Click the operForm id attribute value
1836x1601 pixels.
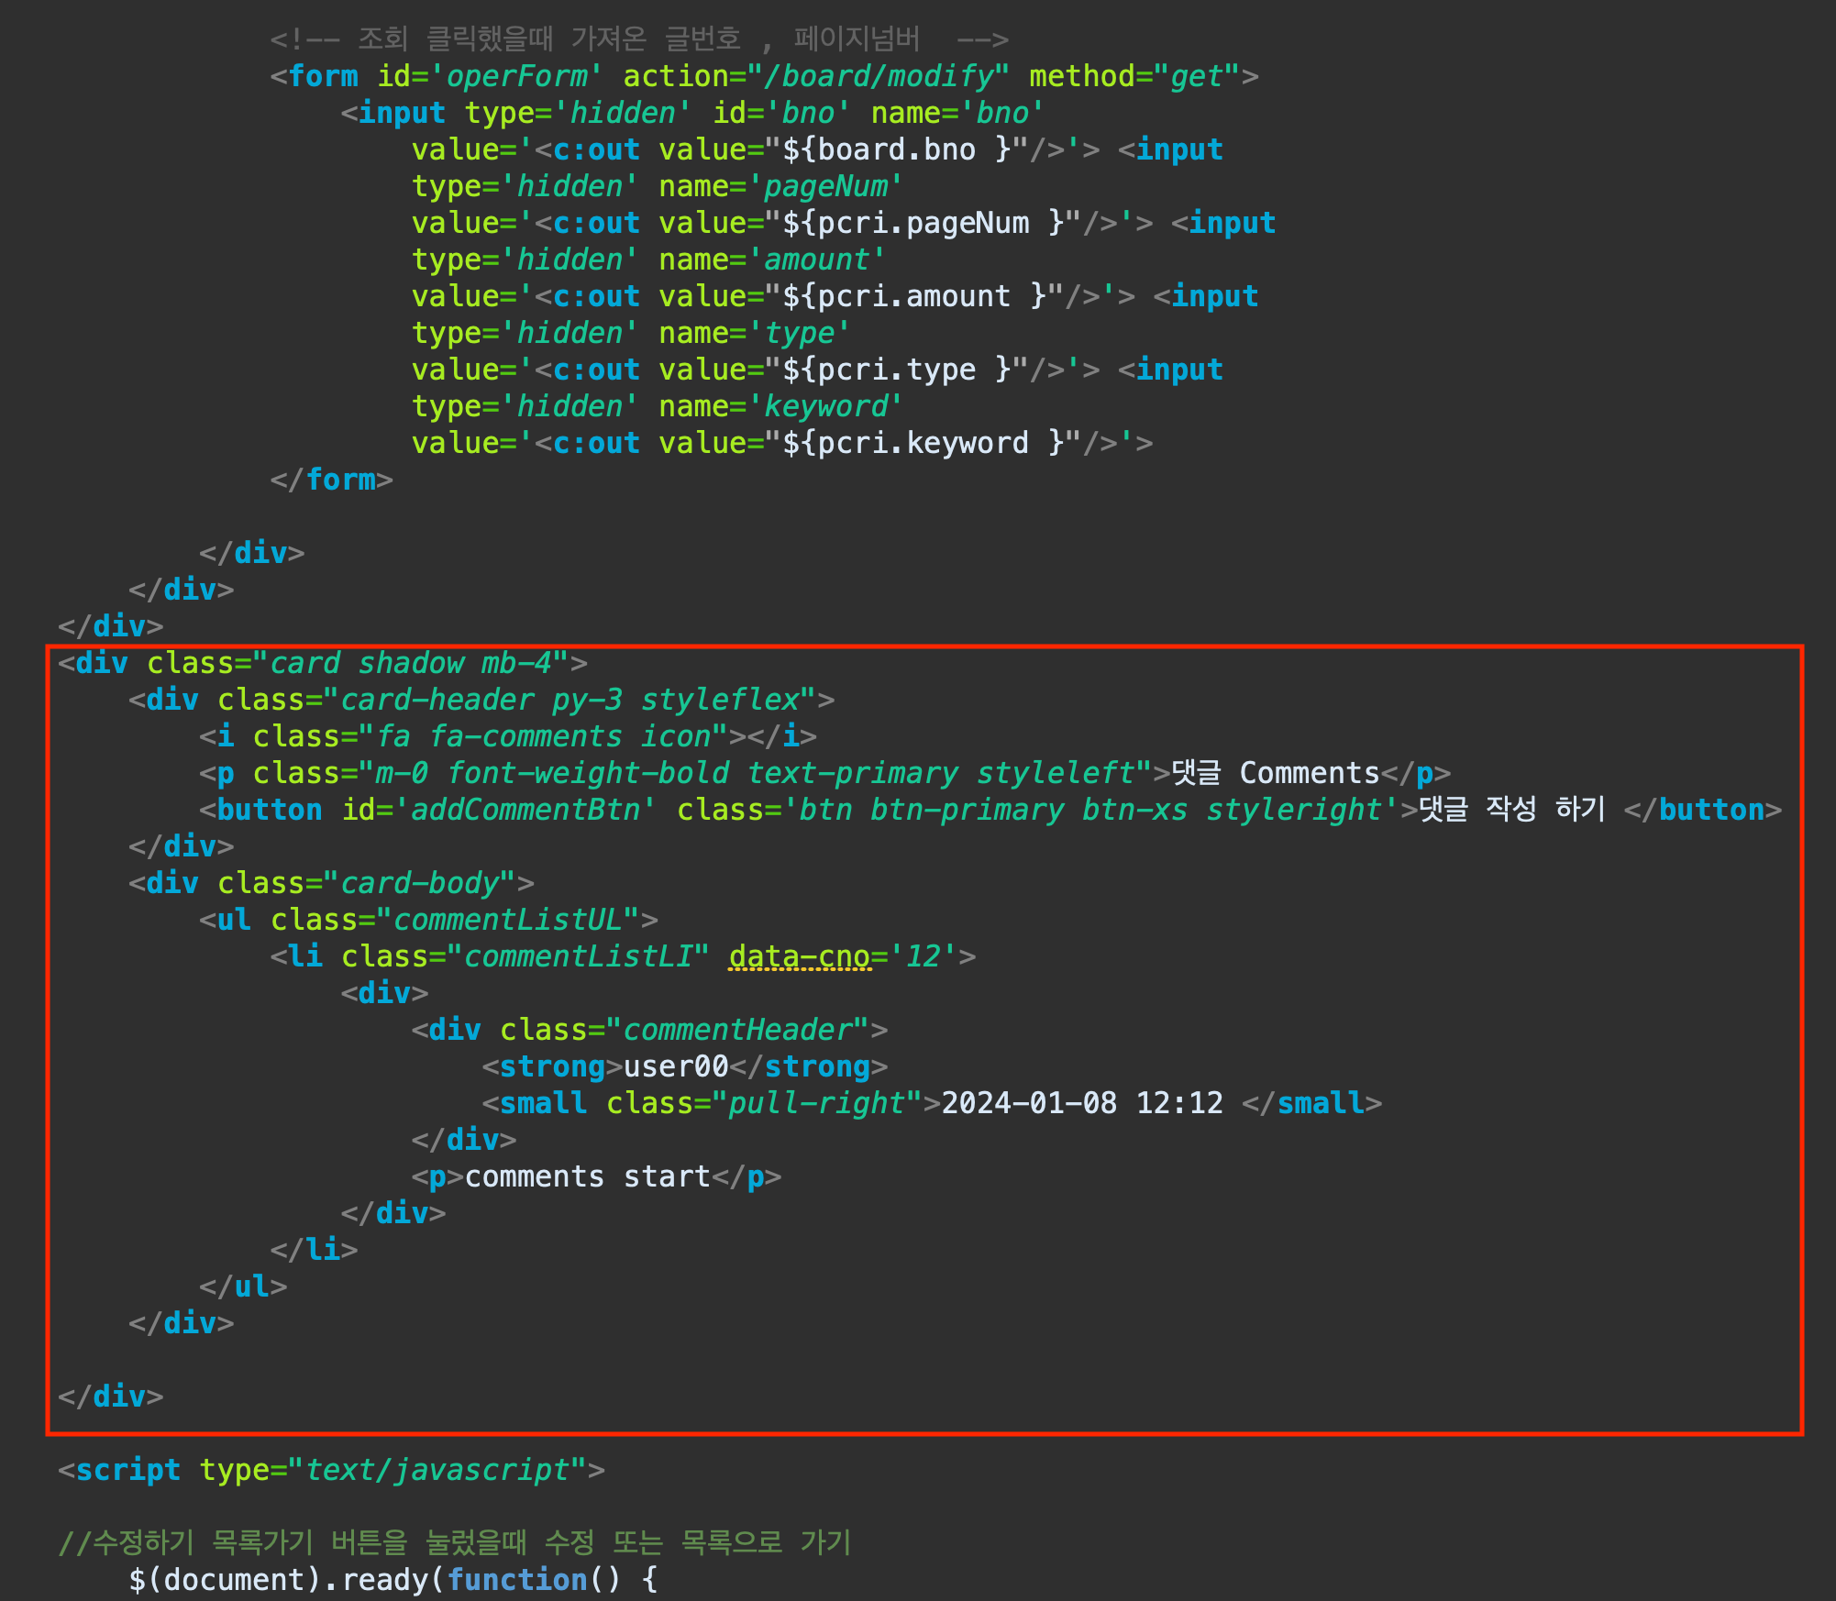(516, 76)
